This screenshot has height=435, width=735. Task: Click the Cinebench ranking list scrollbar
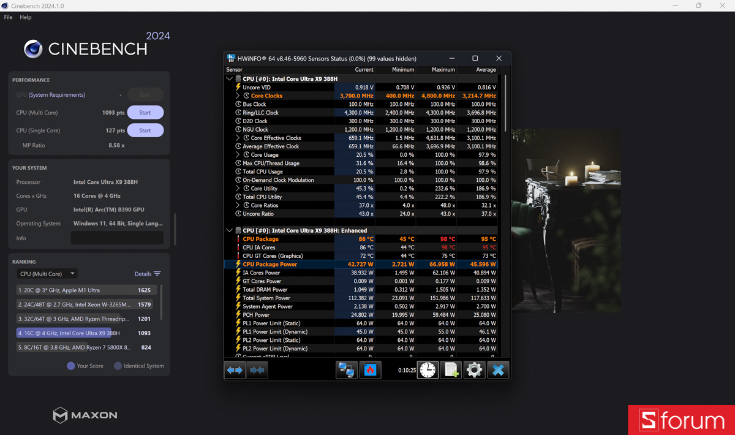pyautogui.click(x=161, y=302)
